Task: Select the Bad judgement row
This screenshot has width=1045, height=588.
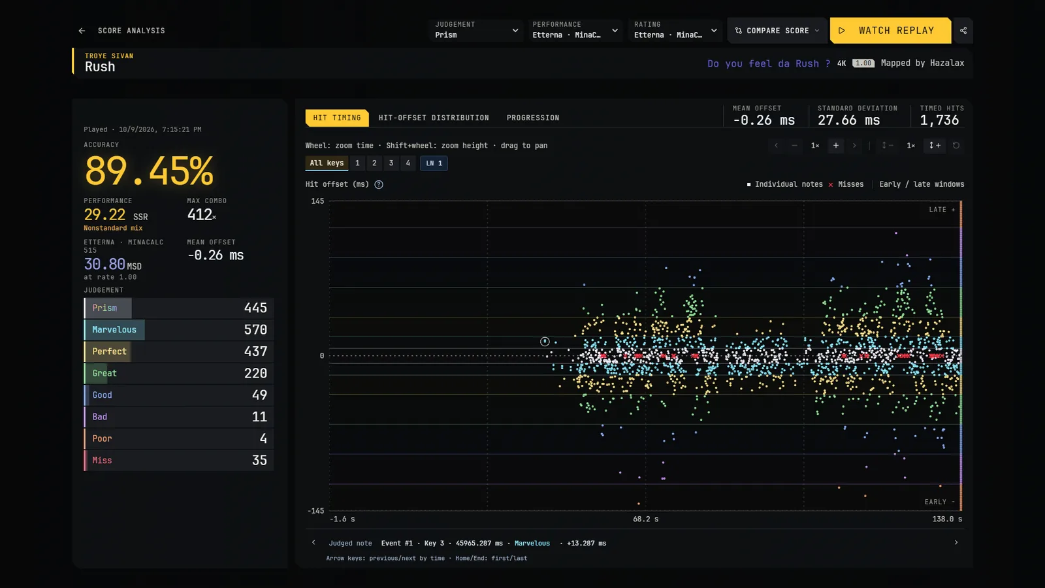Action: tap(178, 417)
